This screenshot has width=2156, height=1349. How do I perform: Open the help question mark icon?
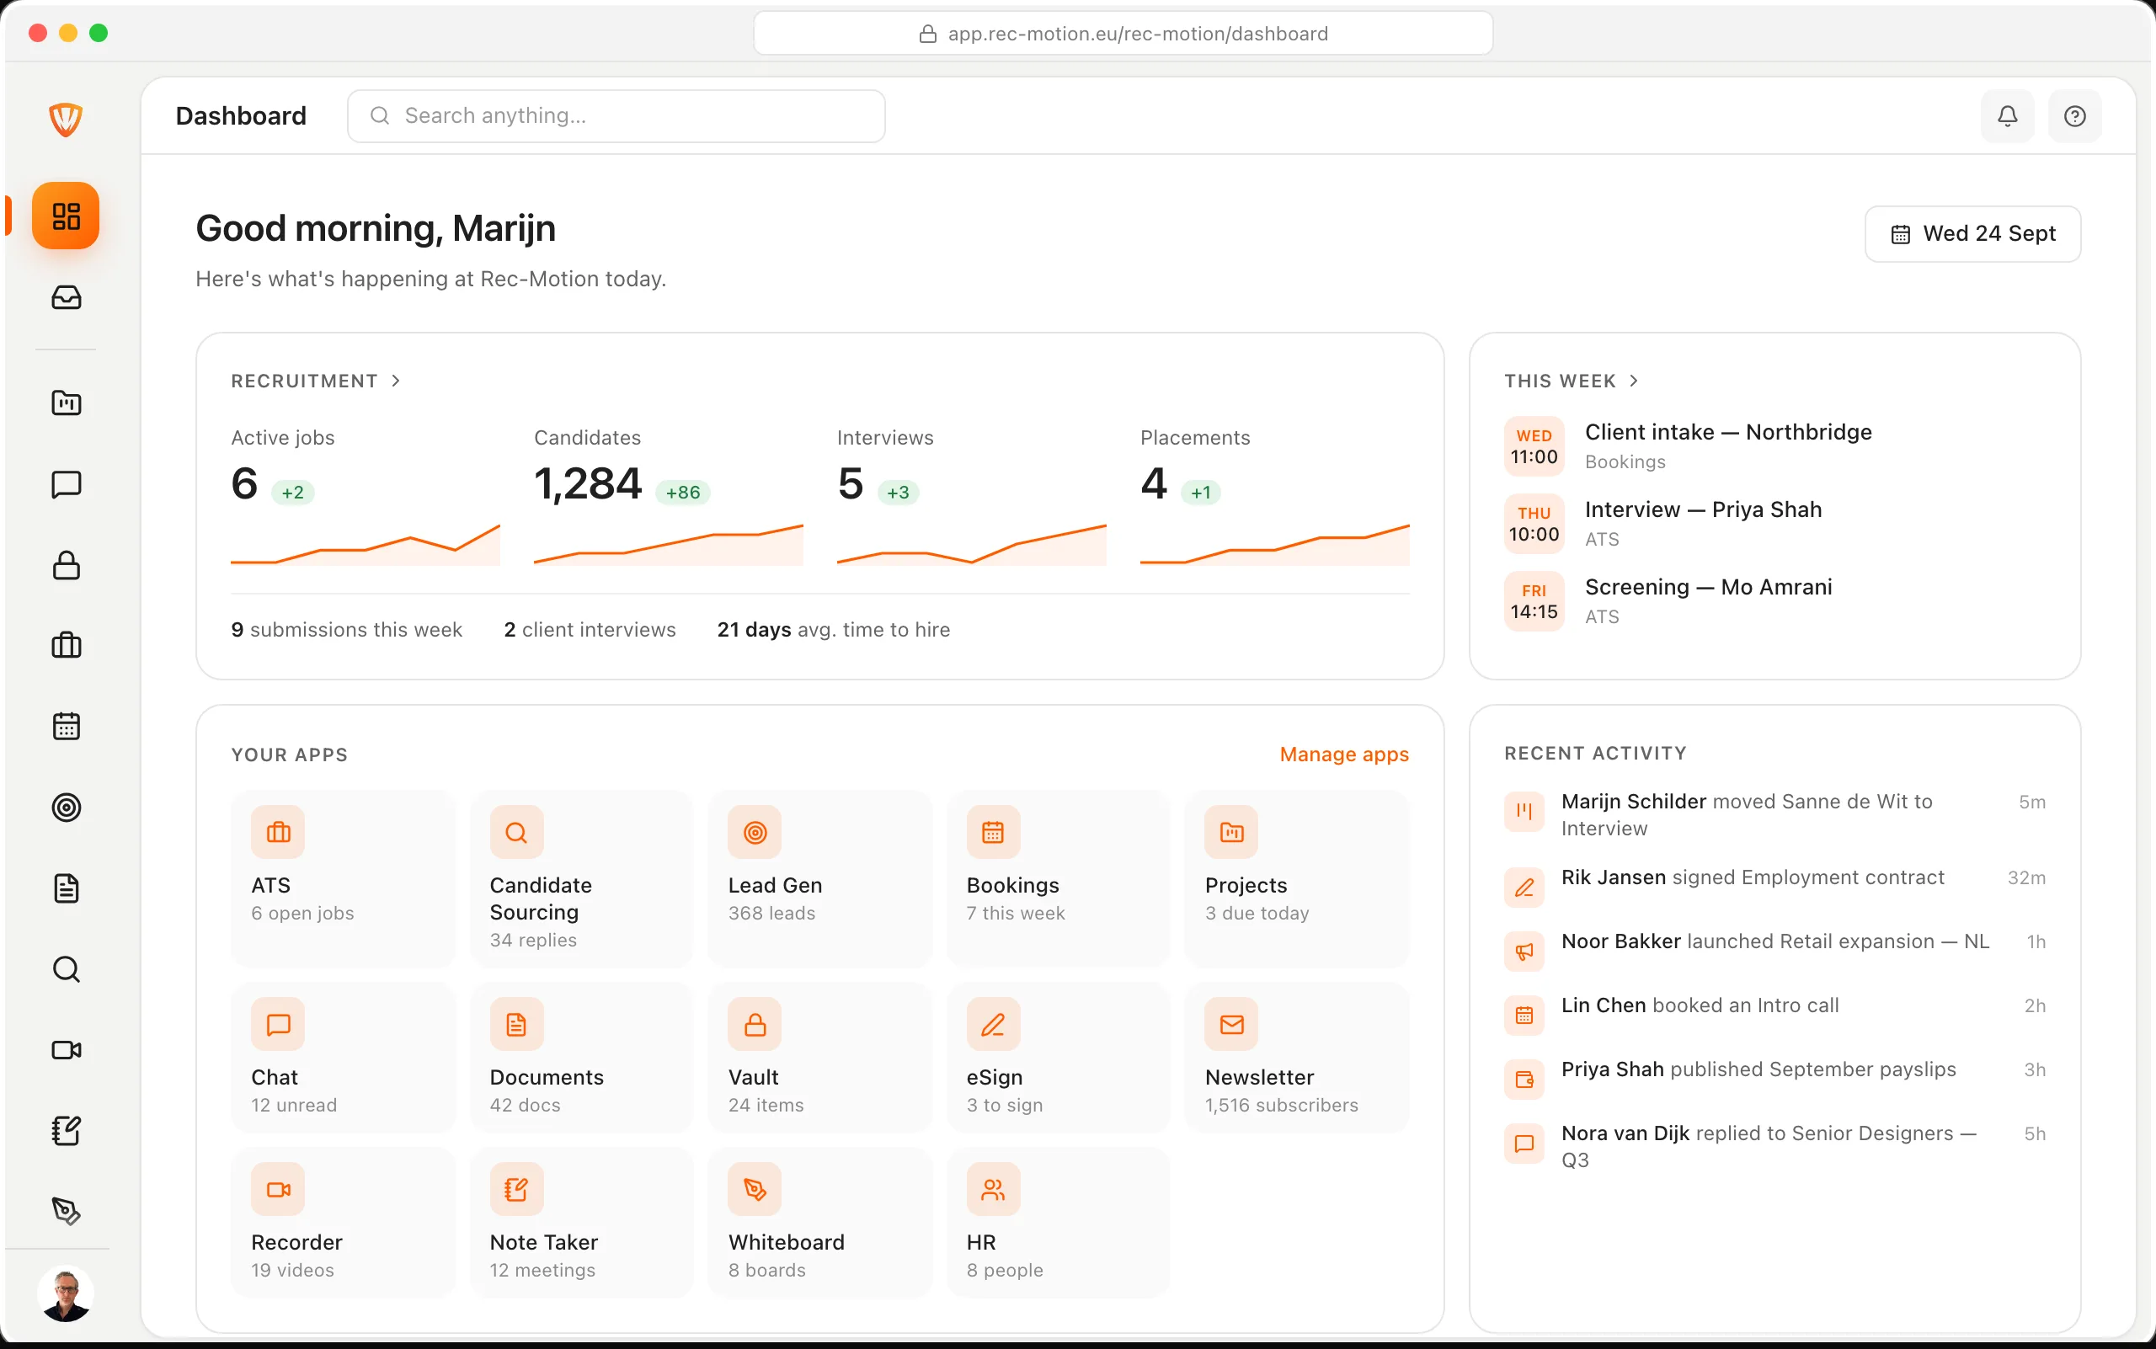pyautogui.click(x=2075, y=116)
